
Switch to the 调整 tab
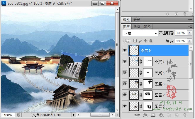(x=126, y=20)
